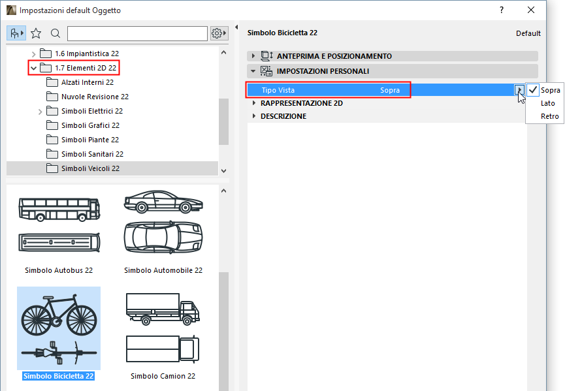Open the Simboli Sanitari 22 folder
This screenshot has height=391, width=565.
click(x=92, y=155)
